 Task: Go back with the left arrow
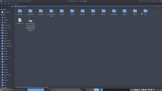pos(2,6)
